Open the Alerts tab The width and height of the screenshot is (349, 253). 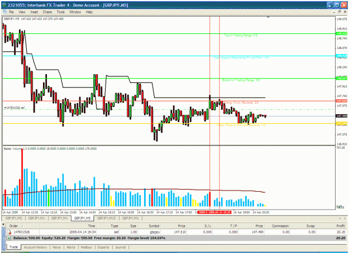(71, 247)
